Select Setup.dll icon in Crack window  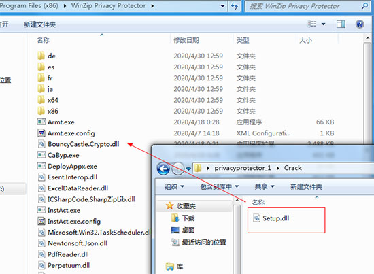[256, 218]
